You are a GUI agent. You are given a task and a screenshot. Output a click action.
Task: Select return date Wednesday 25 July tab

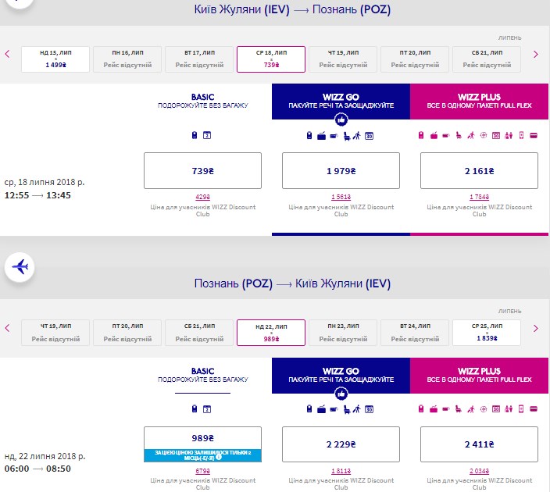coord(487,333)
